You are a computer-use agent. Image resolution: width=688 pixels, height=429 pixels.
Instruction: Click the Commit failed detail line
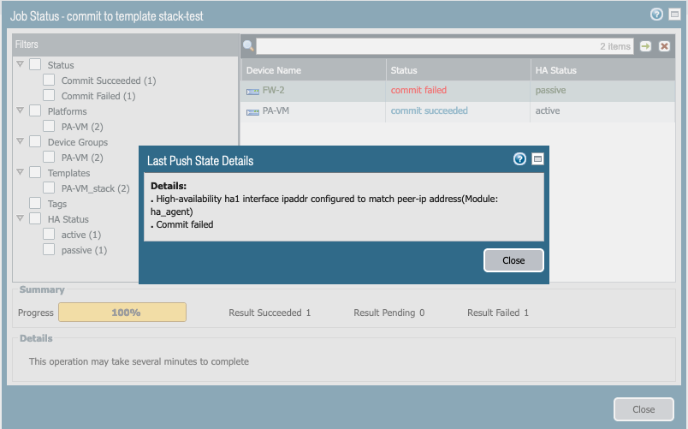pos(182,224)
